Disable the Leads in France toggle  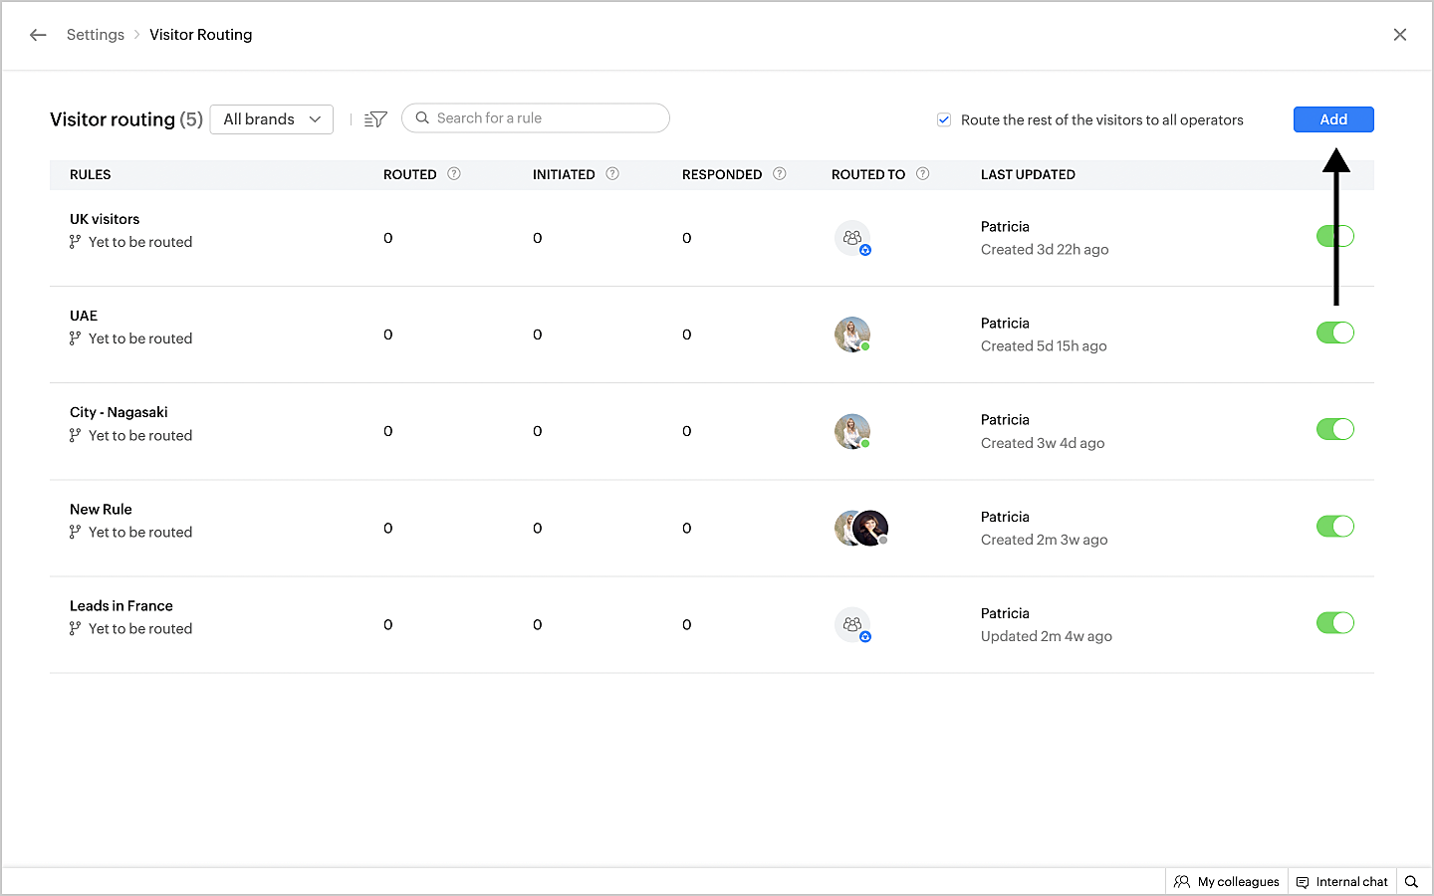[x=1334, y=623]
